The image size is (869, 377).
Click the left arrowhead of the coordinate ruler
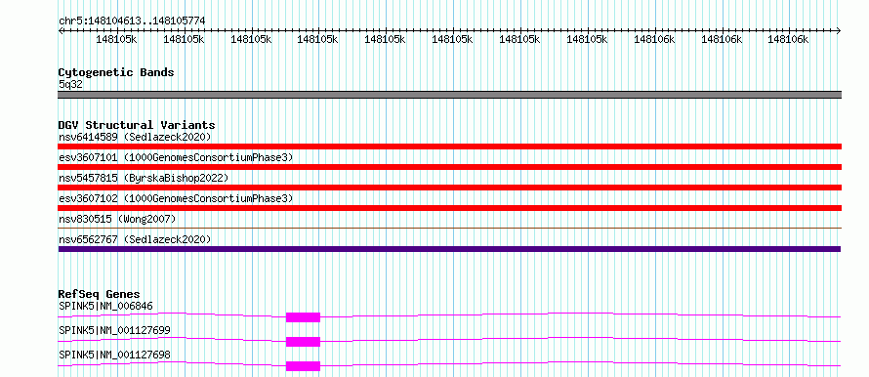[61, 31]
